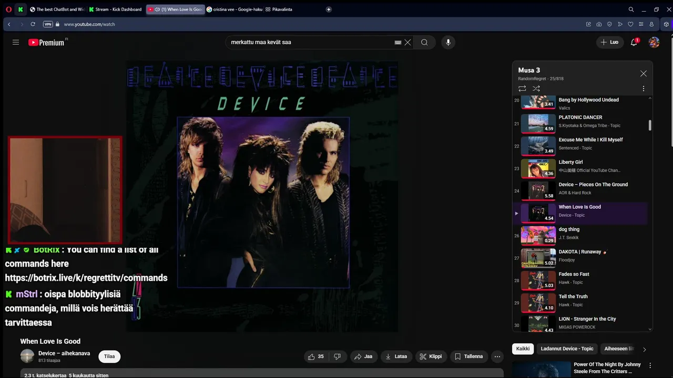The image size is (673, 378).
Task: Dislike the video with thumbs down
Action: click(338, 356)
